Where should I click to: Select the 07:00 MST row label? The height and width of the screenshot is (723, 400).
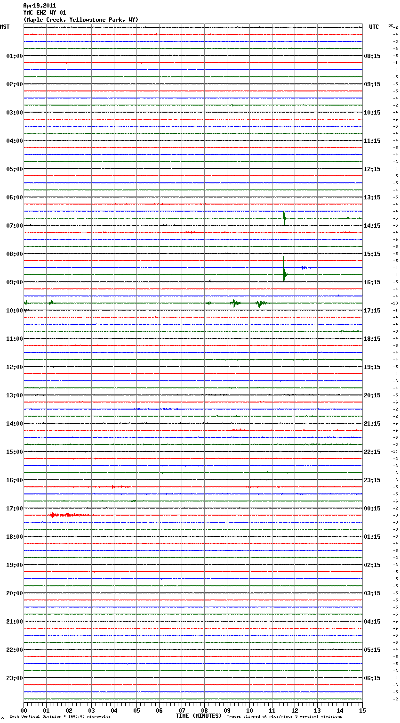pyautogui.click(x=15, y=226)
